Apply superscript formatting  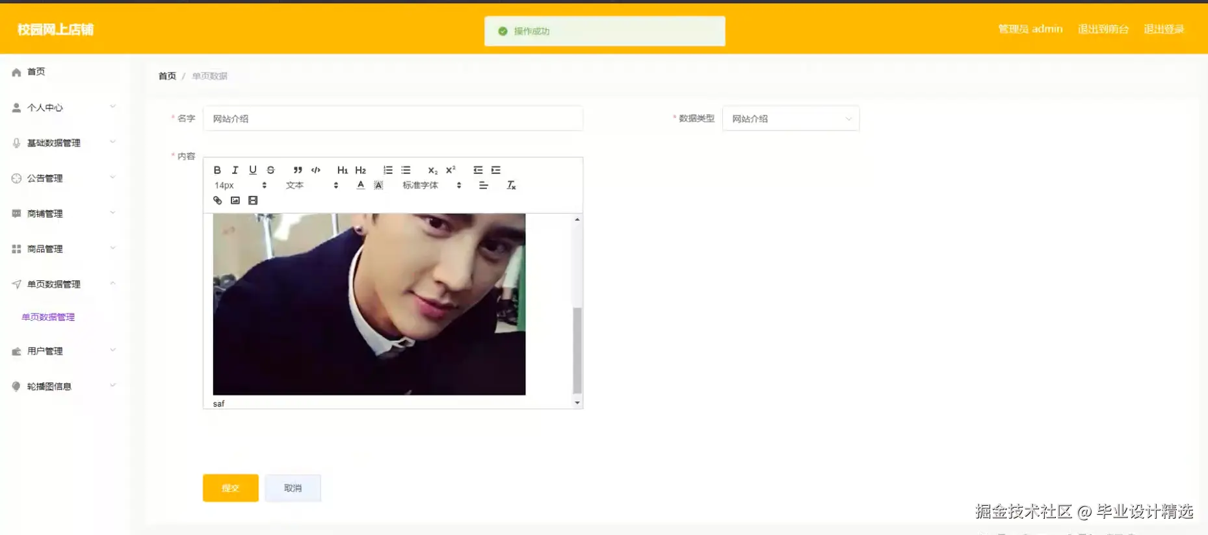click(x=451, y=170)
